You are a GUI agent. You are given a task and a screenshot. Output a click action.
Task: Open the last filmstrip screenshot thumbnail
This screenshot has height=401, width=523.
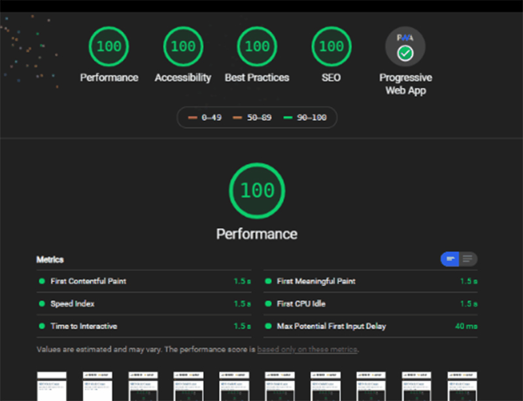(x=462, y=386)
